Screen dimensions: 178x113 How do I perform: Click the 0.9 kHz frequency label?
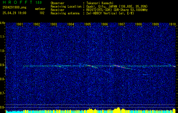pos(3,65)
